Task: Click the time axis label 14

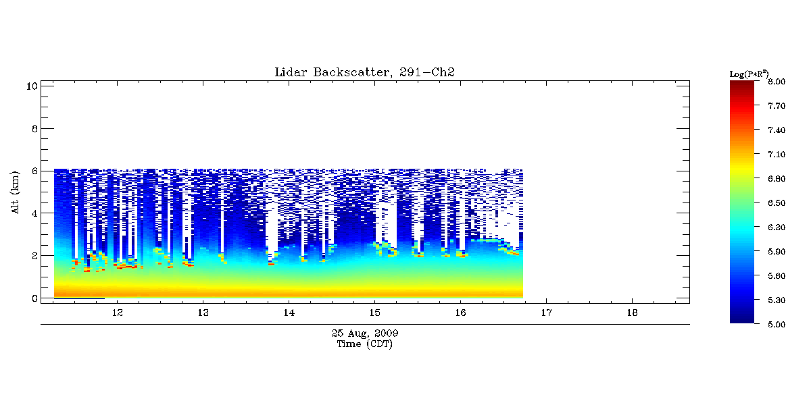Action: [x=289, y=313]
